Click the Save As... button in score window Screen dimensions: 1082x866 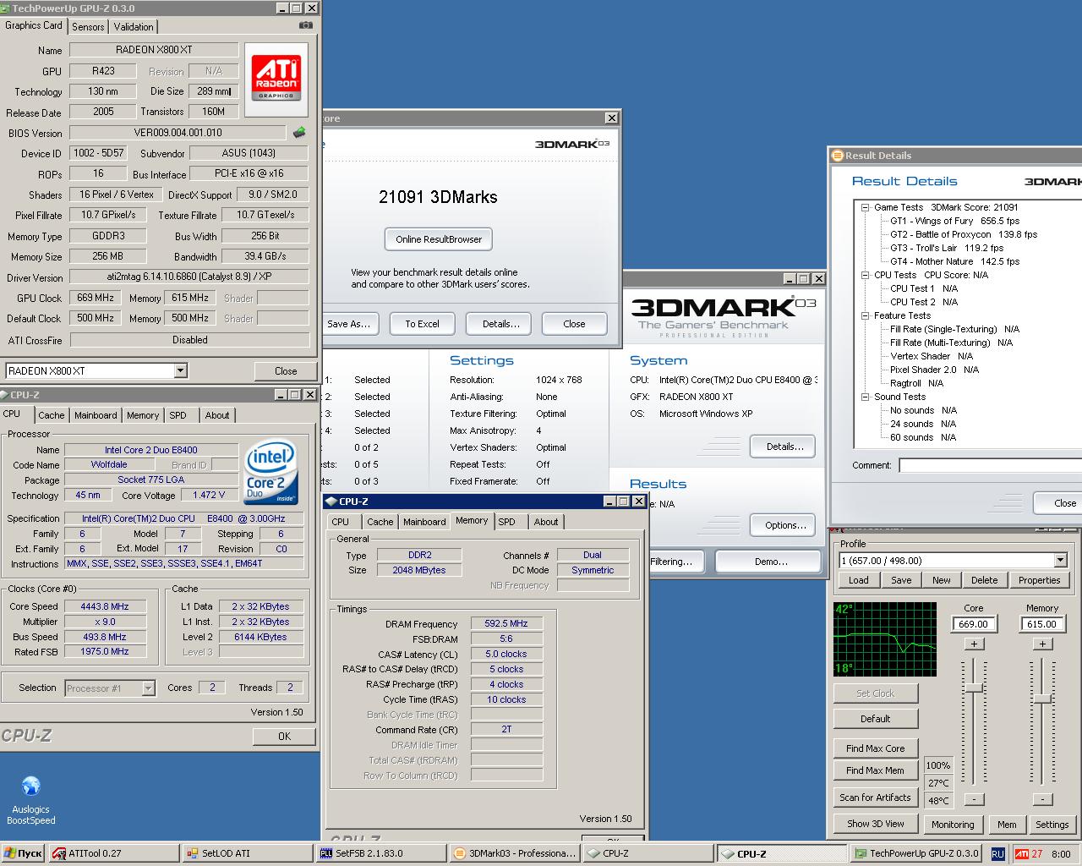(x=349, y=324)
